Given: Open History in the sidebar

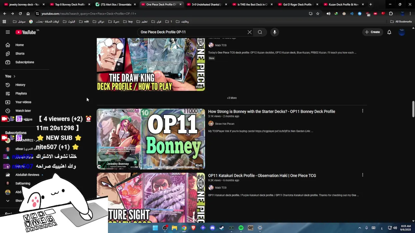Looking at the screenshot, I should point(20,85).
